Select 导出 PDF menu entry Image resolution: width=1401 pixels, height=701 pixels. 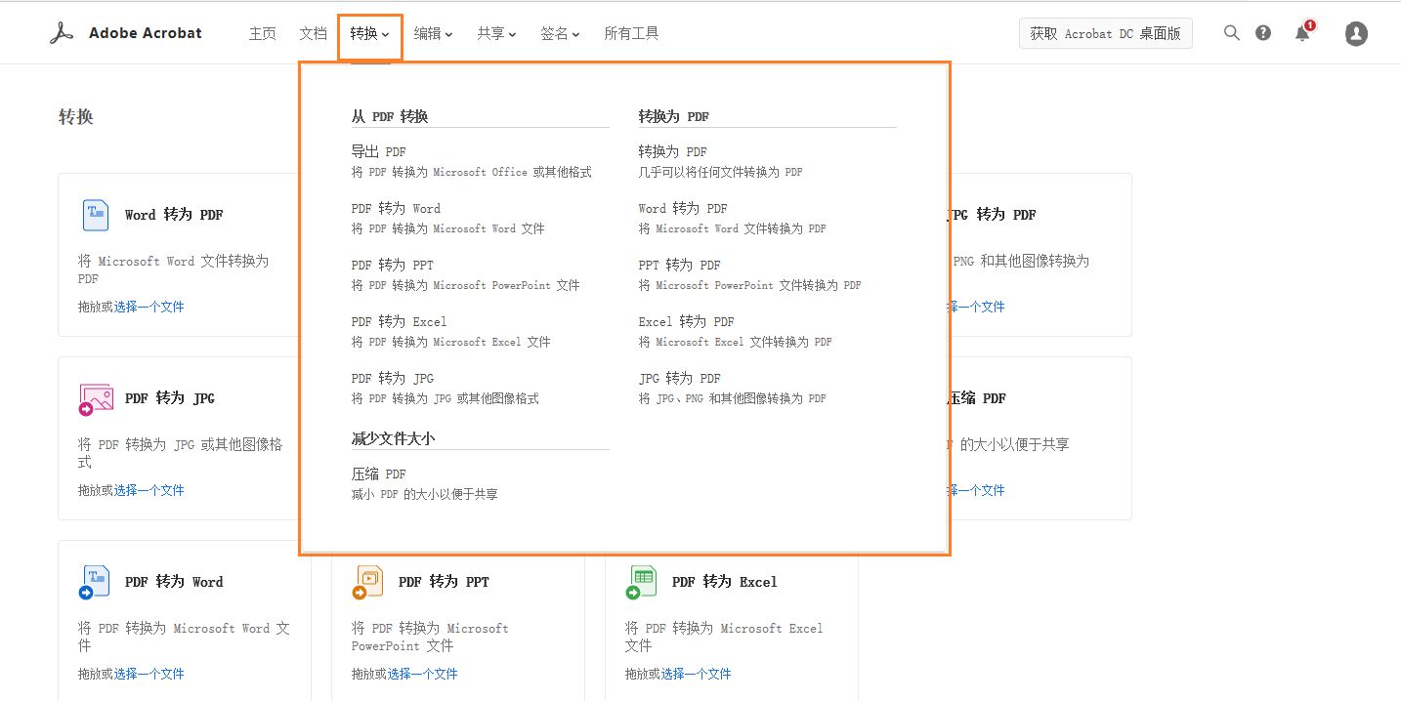(x=379, y=151)
